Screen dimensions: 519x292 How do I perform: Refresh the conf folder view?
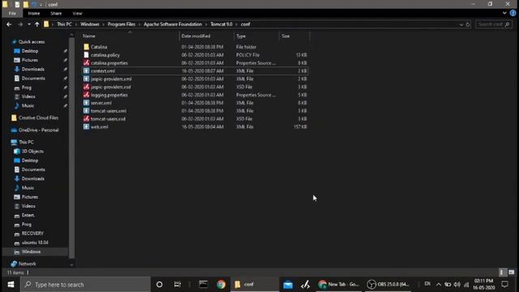pos(468,24)
